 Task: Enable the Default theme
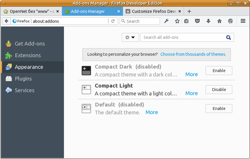pos(219,109)
